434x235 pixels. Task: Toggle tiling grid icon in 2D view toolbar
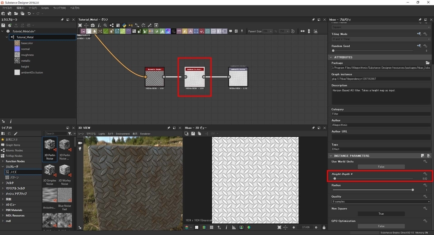click(x=211, y=227)
